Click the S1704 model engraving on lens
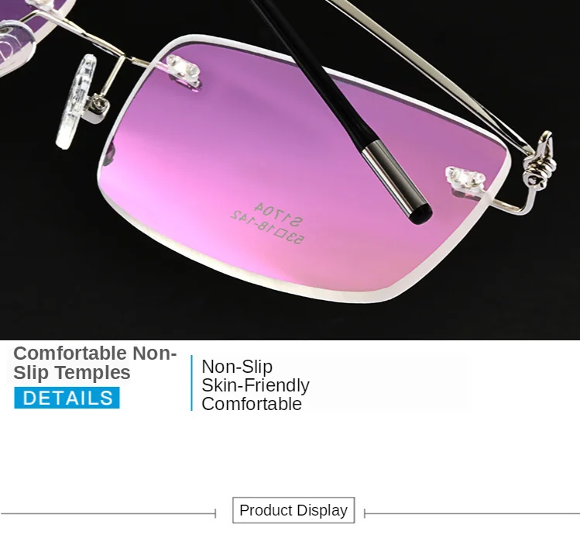580x538 pixels. pyautogui.click(x=280, y=214)
